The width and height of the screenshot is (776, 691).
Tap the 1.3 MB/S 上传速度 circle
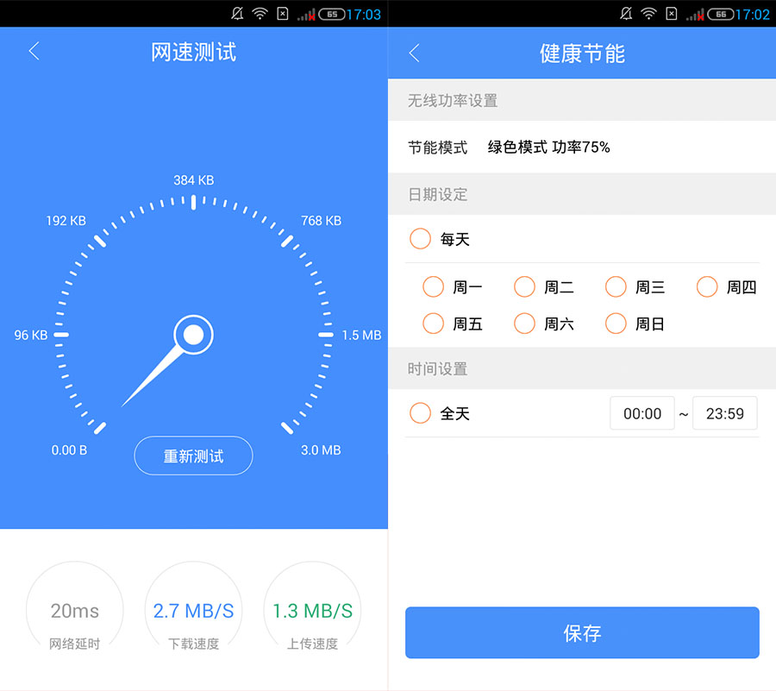pos(312,611)
